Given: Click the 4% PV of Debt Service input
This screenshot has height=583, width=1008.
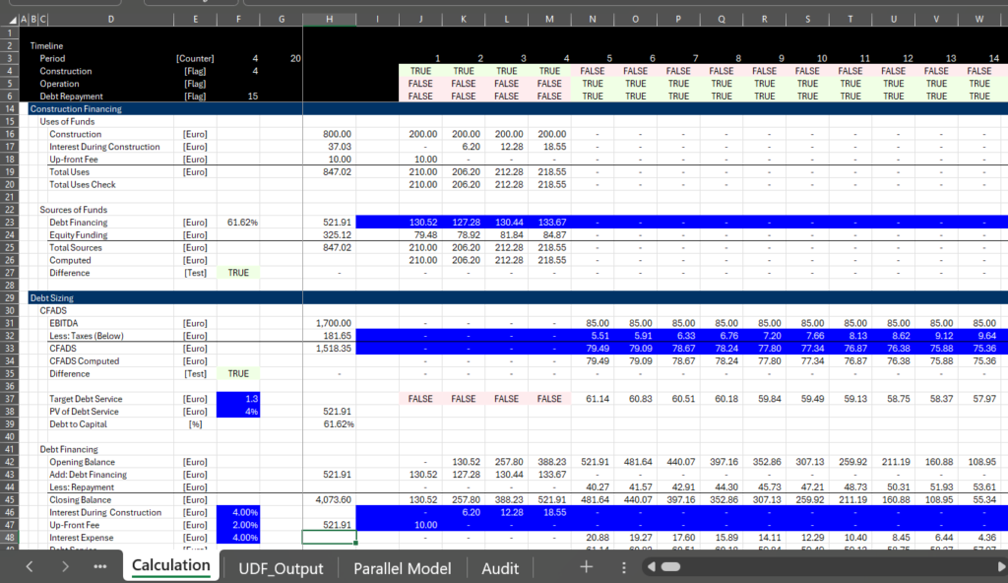Looking at the screenshot, I should point(238,412).
